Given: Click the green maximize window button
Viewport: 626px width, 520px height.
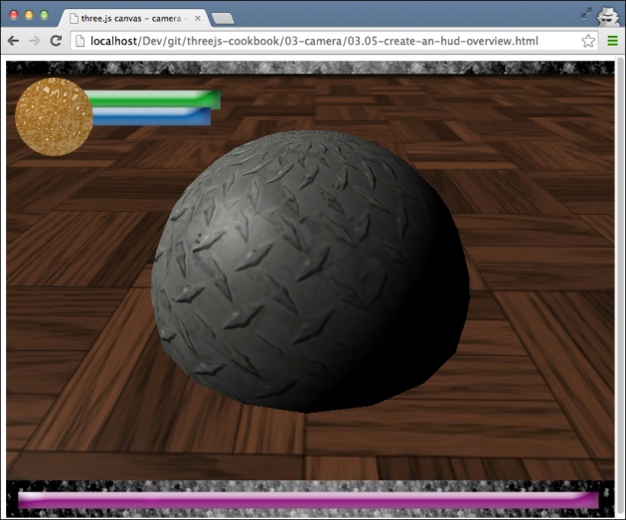Looking at the screenshot, I should pyautogui.click(x=44, y=15).
